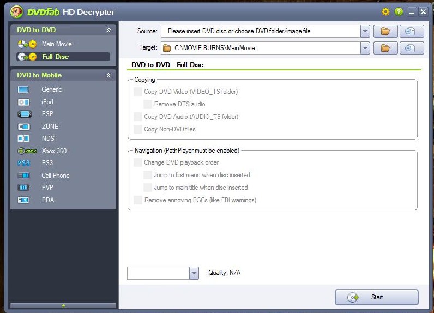Click the DVD to DVD header label
The height and width of the screenshot is (313, 434).
click(37, 30)
